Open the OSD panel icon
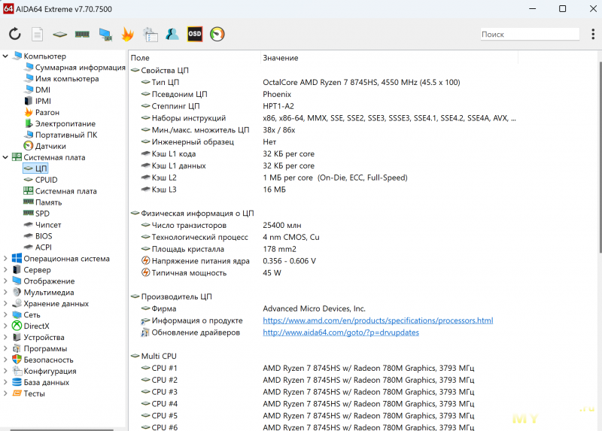 (x=195, y=34)
